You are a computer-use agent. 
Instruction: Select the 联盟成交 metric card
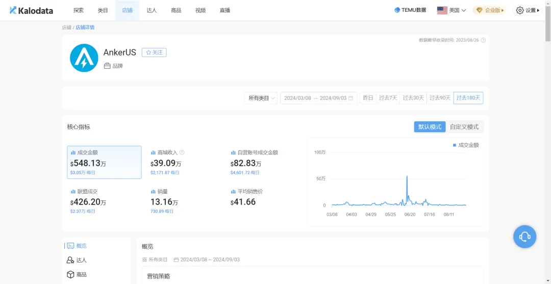tap(105, 201)
